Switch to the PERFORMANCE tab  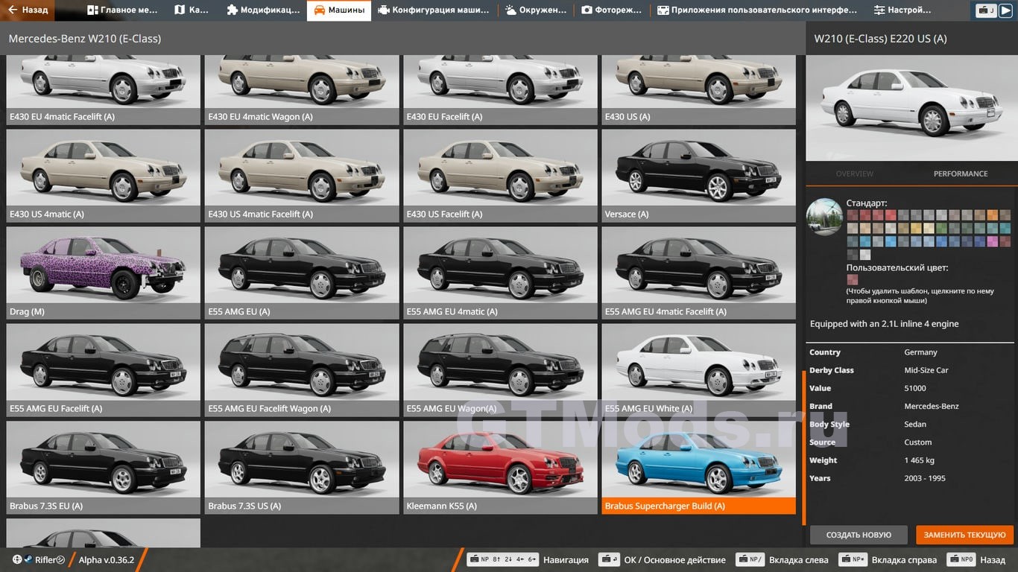960,174
